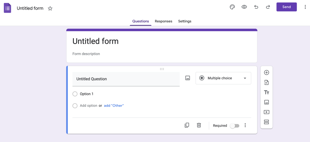310x142 pixels.
Task: Star the Untitled form
Action: click(x=50, y=8)
